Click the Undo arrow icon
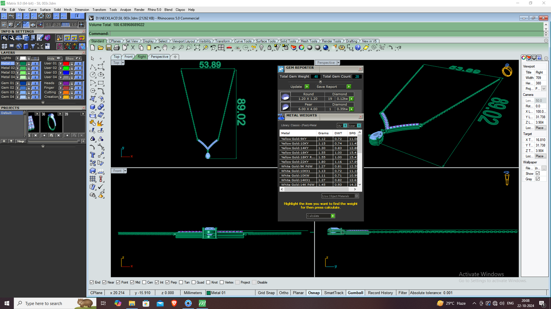 point(157,48)
